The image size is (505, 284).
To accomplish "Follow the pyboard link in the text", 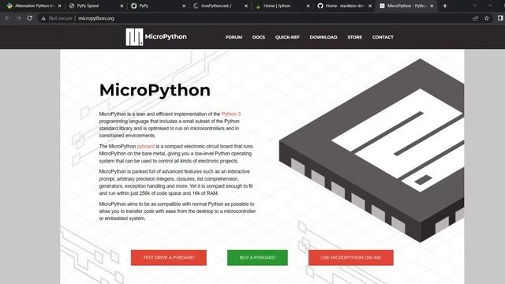I will pos(145,146).
